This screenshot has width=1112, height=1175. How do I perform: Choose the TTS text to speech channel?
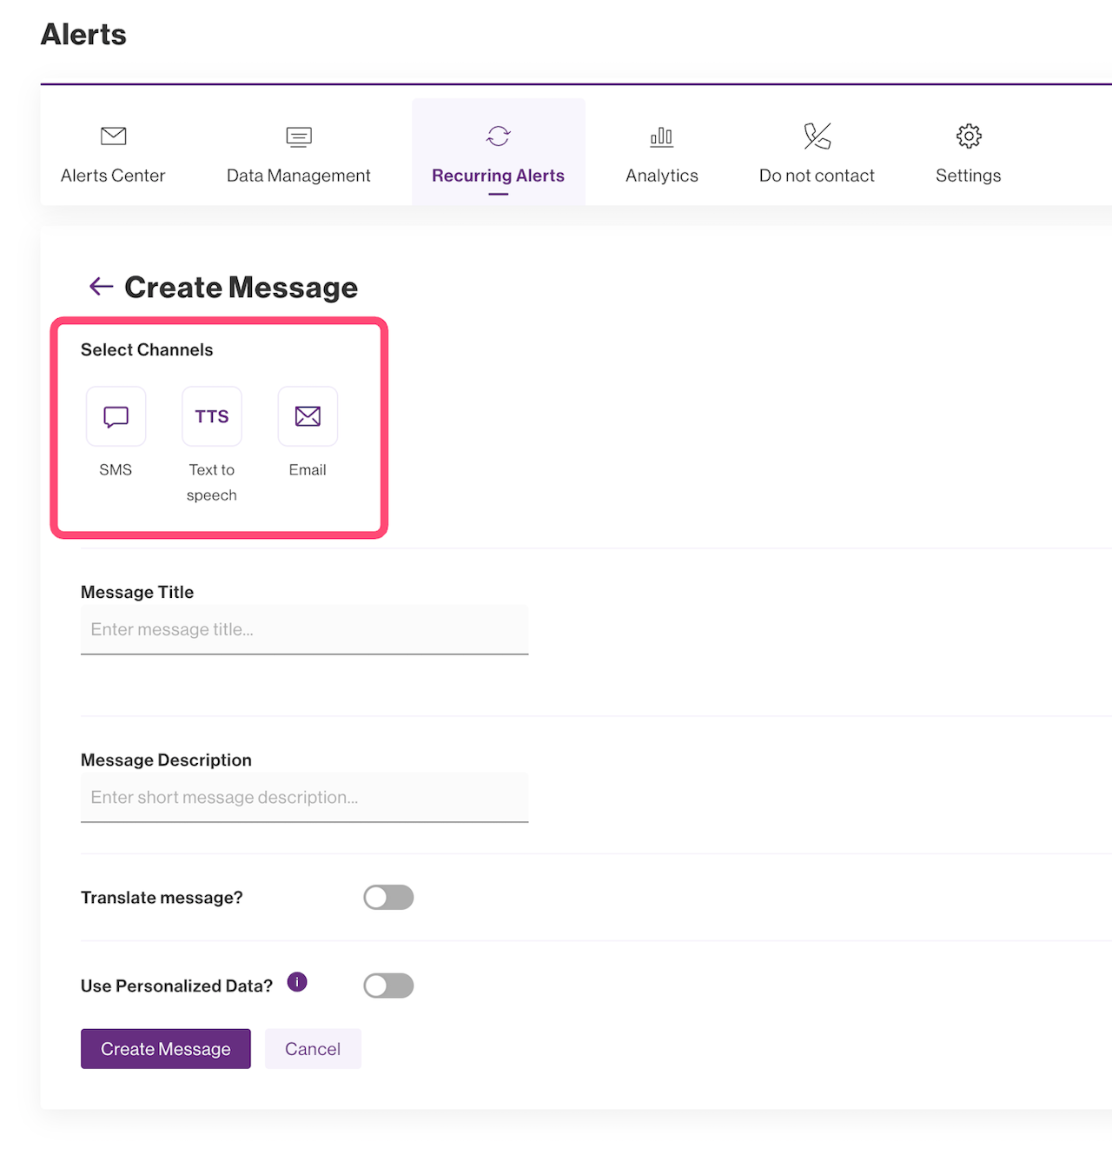click(x=212, y=416)
